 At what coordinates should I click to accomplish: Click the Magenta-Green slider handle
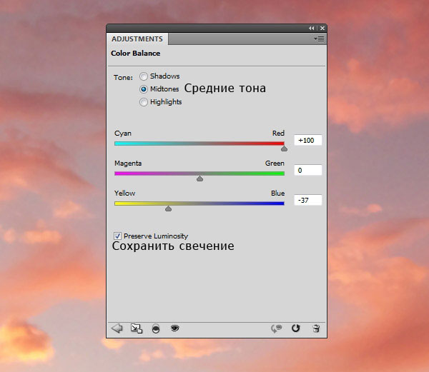(199, 179)
